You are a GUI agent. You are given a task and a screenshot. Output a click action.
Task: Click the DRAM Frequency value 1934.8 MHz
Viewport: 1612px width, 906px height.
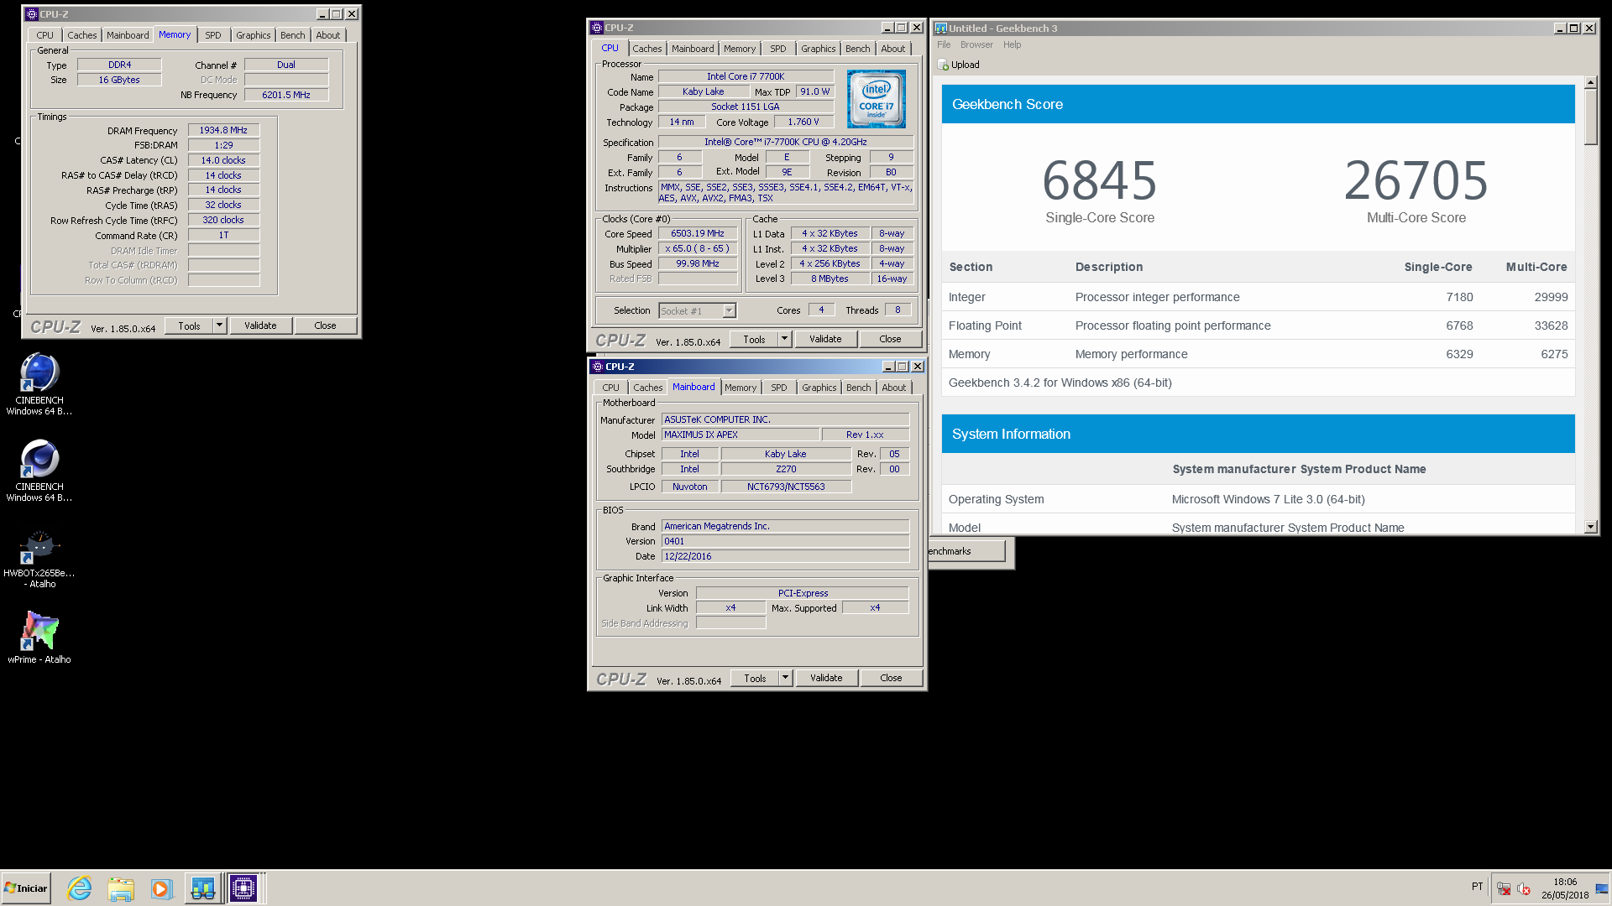[x=223, y=130]
